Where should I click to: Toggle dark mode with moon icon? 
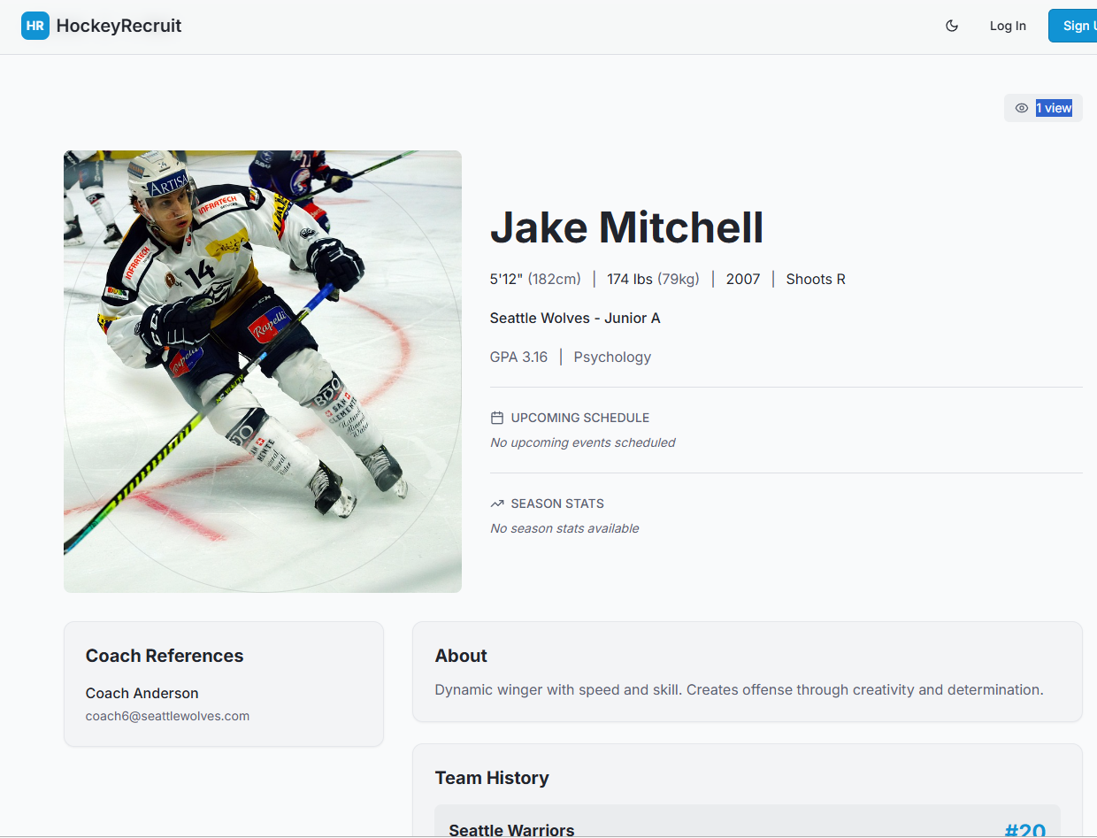tap(952, 26)
